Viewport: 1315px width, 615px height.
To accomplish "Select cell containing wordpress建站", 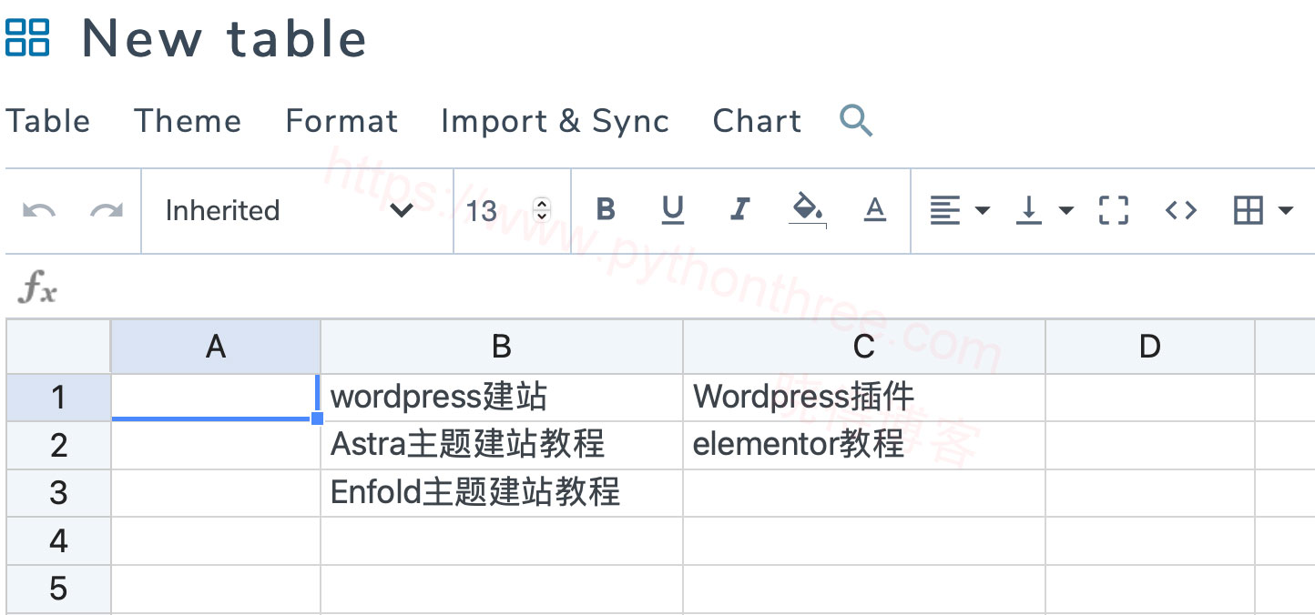I will (502, 398).
